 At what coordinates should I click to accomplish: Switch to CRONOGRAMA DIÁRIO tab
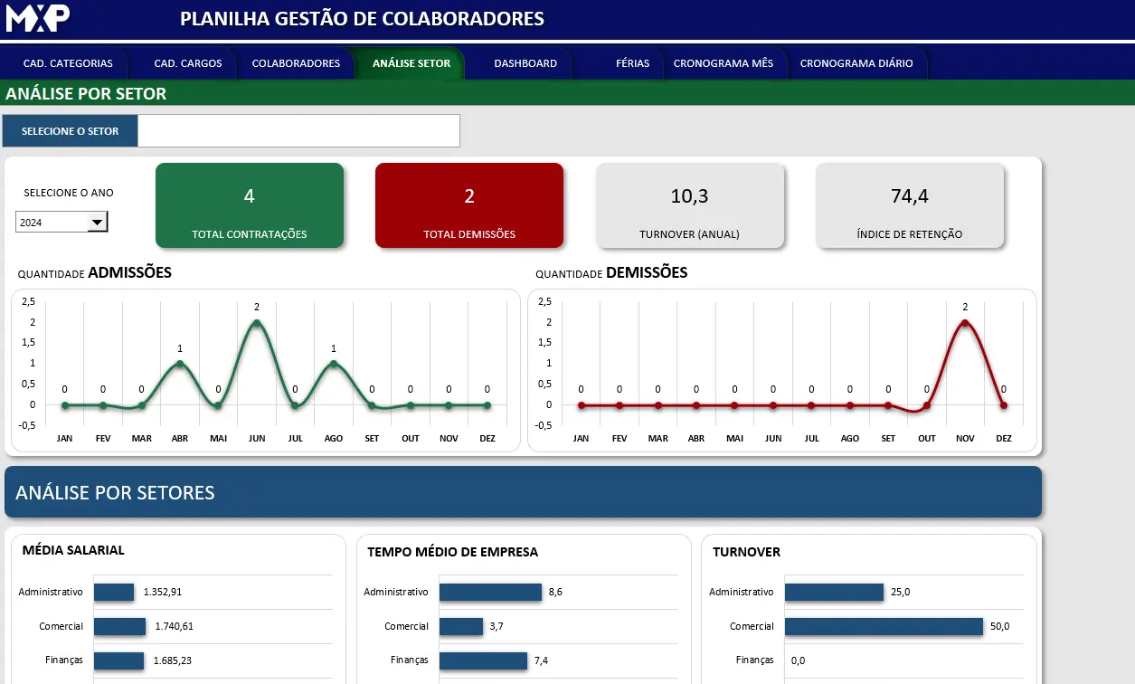856,63
